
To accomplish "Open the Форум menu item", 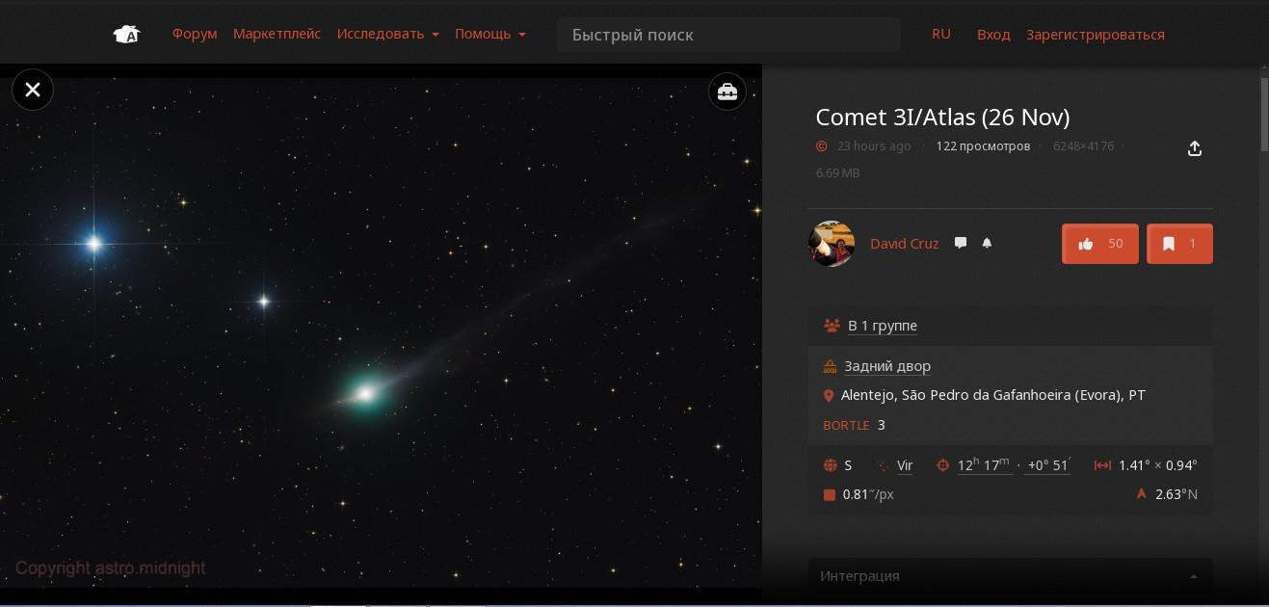I will 195,34.
